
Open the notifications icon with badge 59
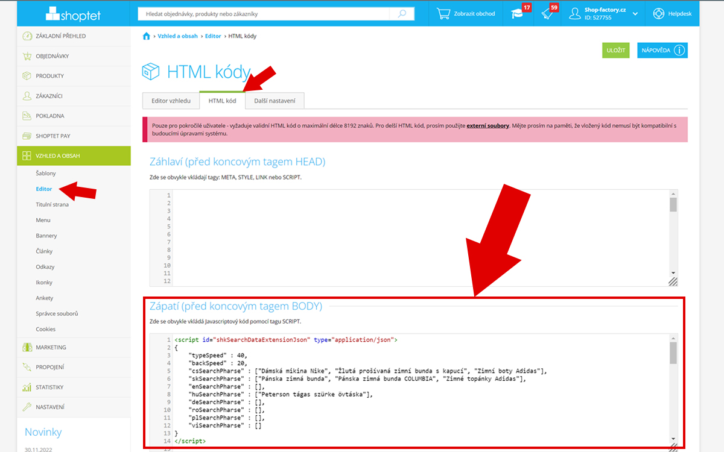tap(548, 13)
